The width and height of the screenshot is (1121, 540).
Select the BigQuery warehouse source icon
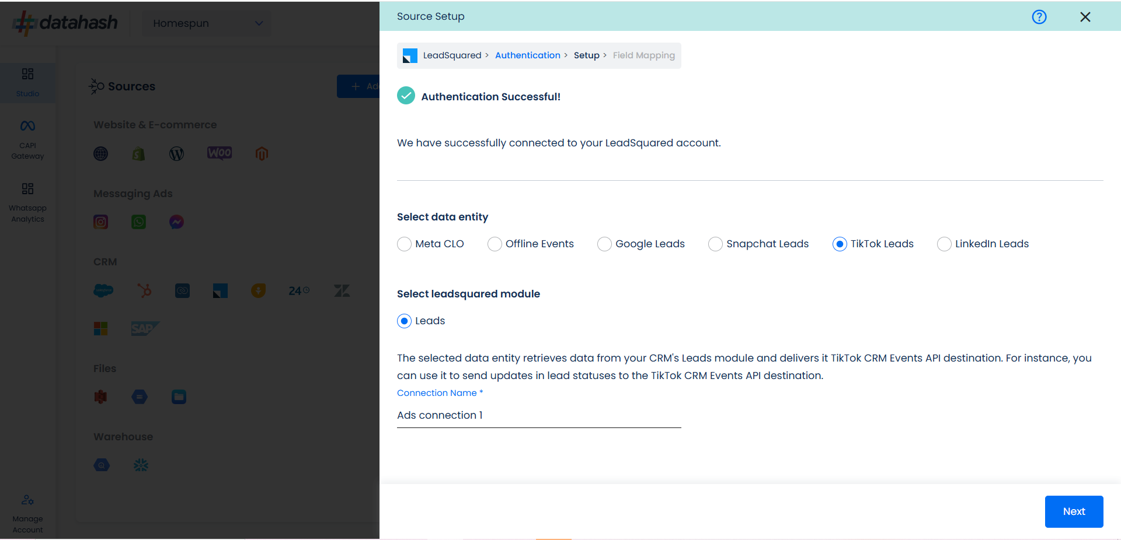[x=102, y=465]
